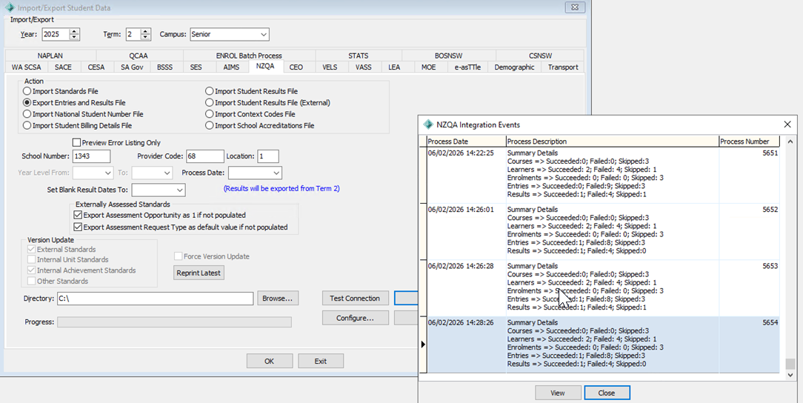Tick the Force Version Update checkbox

point(179,256)
